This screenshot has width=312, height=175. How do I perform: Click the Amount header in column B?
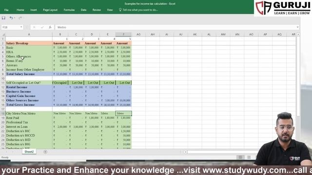tap(60, 43)
